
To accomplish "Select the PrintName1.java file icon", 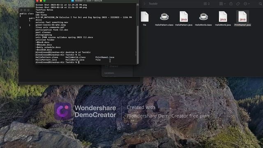I will (x=242, y=16).
